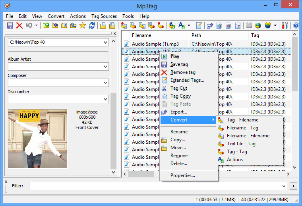Expand the C:\Neowin\Top 40 directory dropdown

tap(105, 42)
